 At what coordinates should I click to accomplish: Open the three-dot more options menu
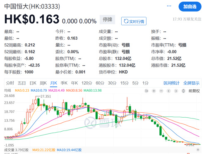pyautogui.click(x=169, y=6)
